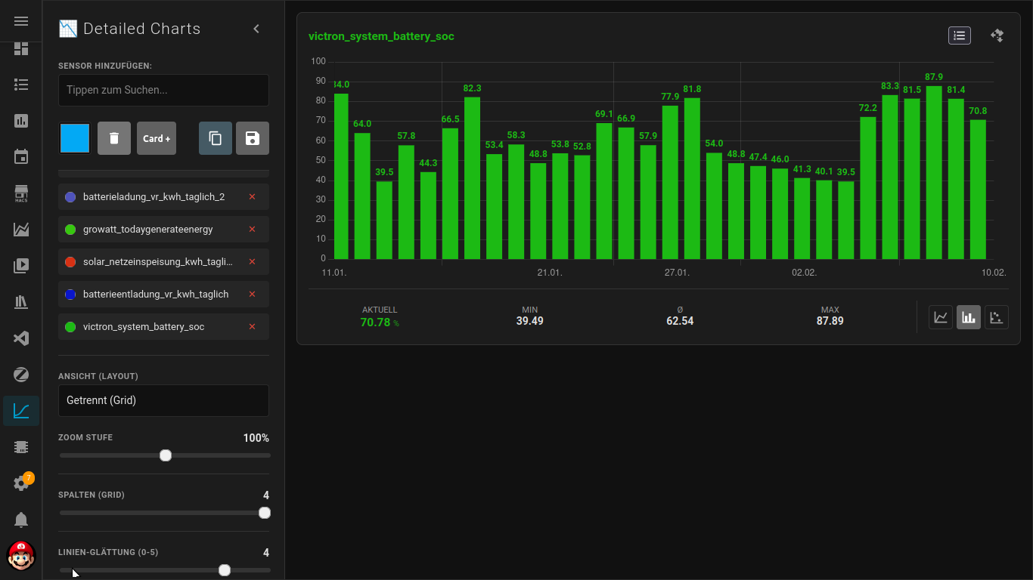Open HACS from the sidebar
Viewport: 1033px width, 580px height.
point(21,193)
